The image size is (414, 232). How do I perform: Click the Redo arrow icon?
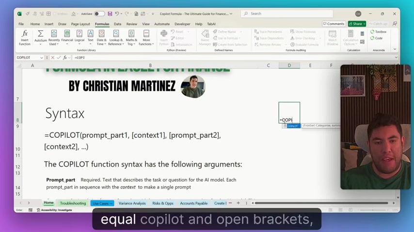[x=127, y=14]
